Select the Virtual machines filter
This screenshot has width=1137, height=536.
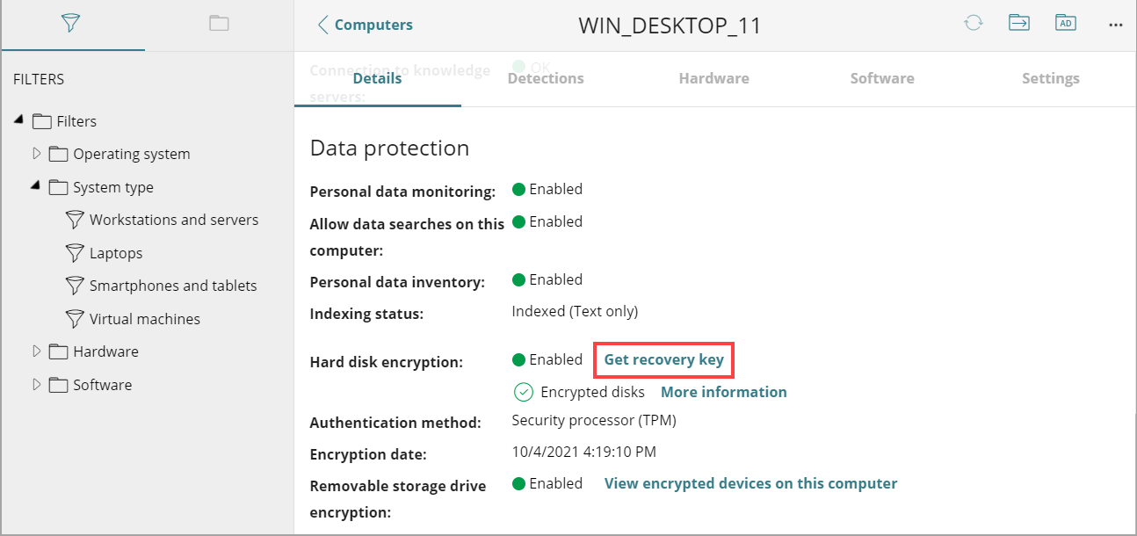(x=75, y=318)
